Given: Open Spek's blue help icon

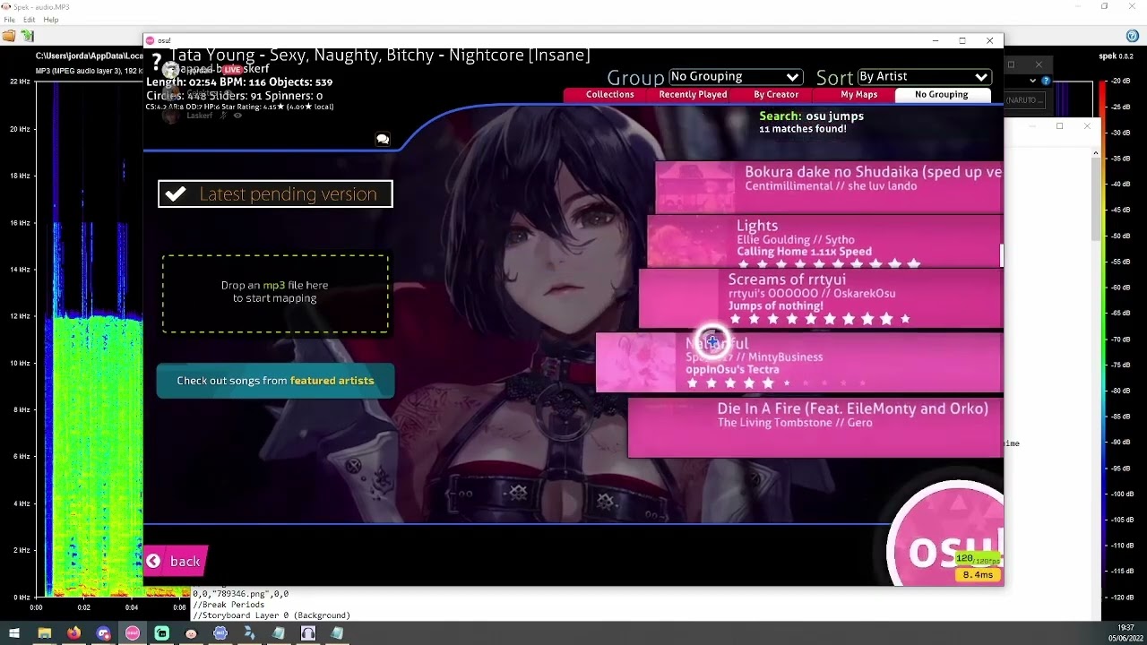Looking at the screenshot, I should pos(1133,36).
